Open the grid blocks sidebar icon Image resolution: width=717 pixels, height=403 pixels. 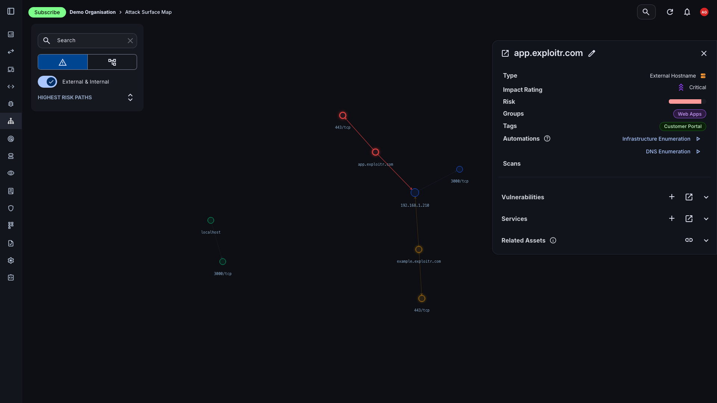(x=11, y=225)
